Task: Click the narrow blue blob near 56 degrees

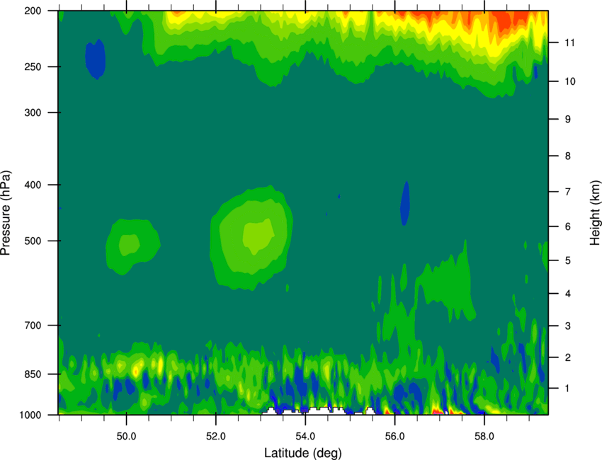Action: coord(405,203)
